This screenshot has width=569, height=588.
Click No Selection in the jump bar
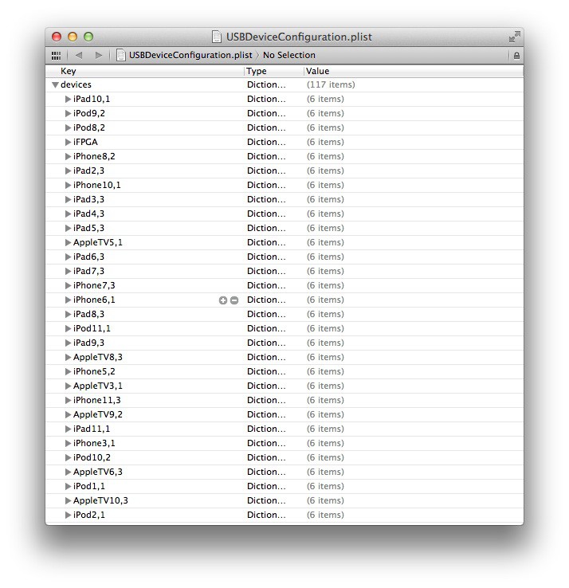tap(288, 56)
